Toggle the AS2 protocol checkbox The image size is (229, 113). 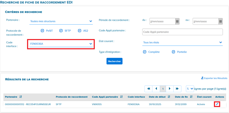80,31
